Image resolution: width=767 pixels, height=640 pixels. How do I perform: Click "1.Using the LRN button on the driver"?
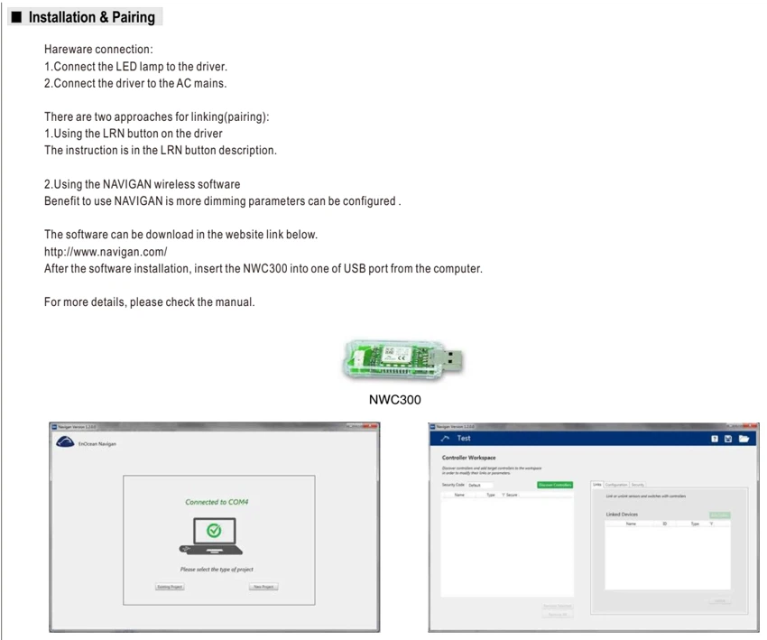[133, 134]
